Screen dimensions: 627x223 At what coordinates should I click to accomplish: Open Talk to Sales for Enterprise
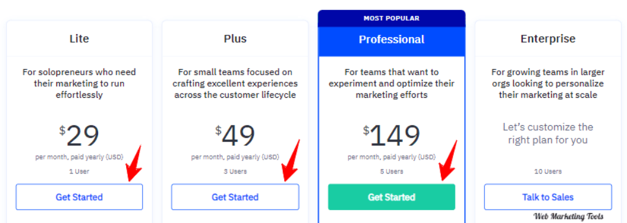548,197
